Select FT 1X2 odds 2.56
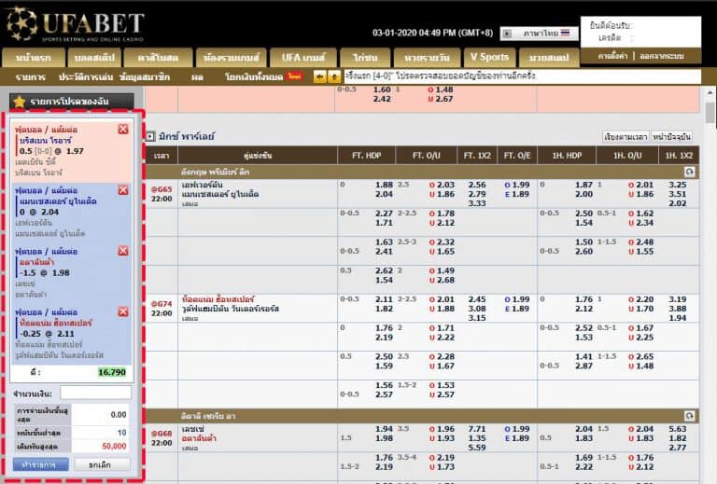The image size is (717, 484). tap(477, 185)
